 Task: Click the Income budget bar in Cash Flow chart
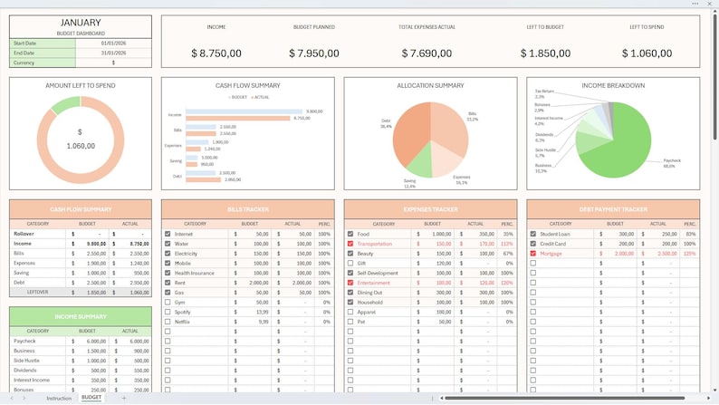click(x=244, y=111)
